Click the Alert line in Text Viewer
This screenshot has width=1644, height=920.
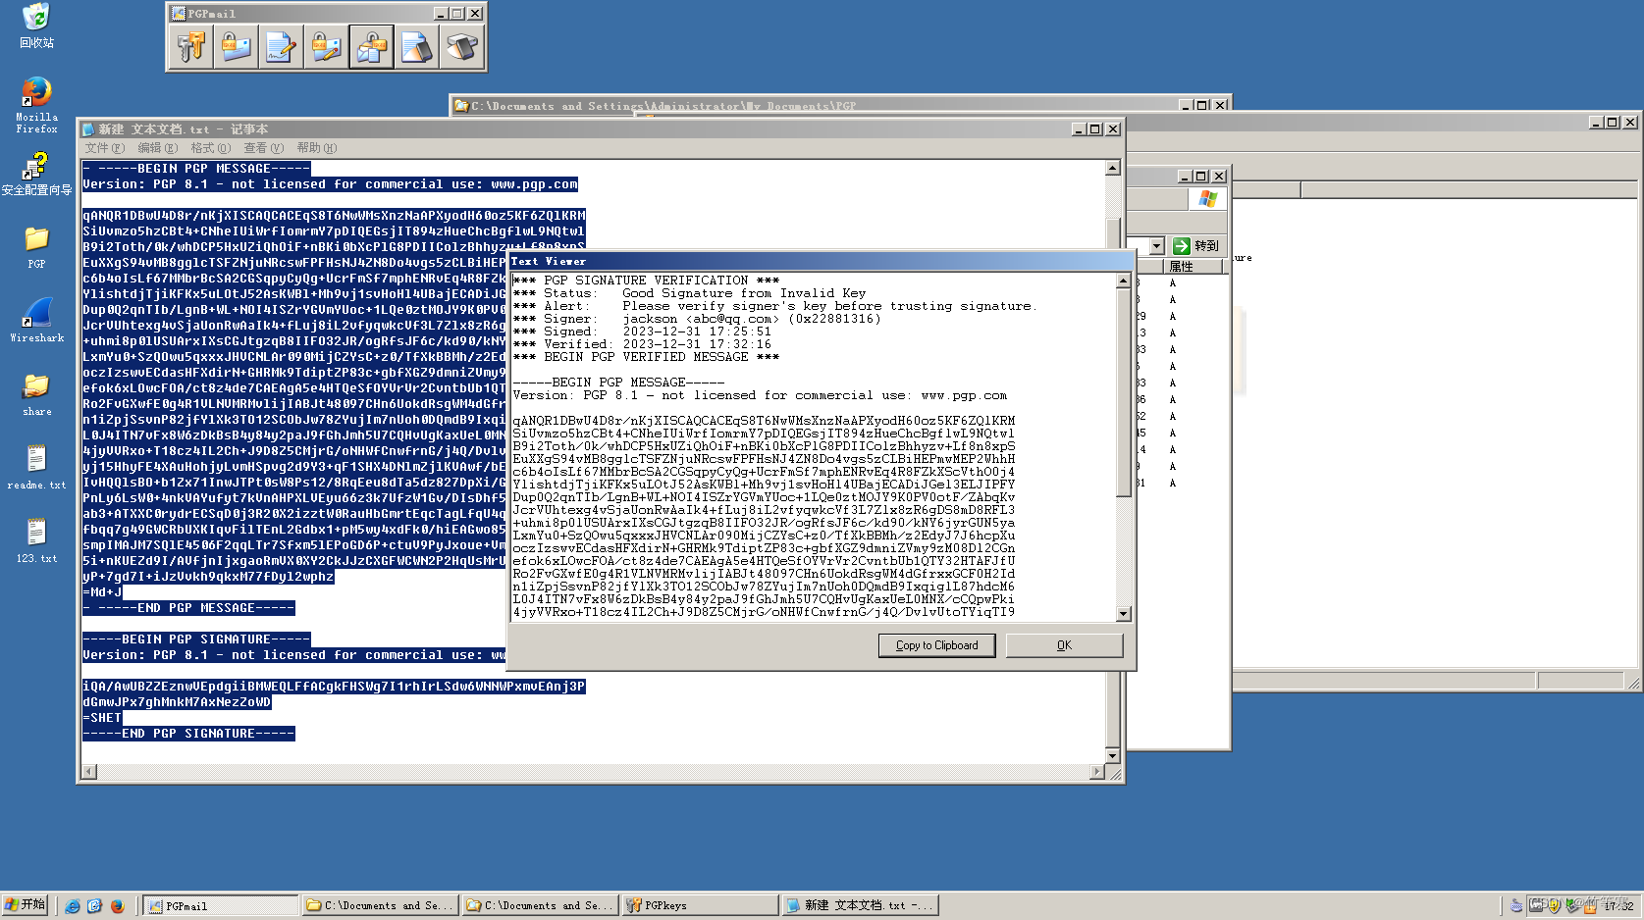(x=774, y=306)
